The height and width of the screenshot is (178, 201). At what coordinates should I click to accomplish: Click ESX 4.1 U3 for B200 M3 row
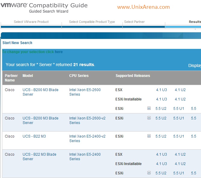(x=162, y=90)
